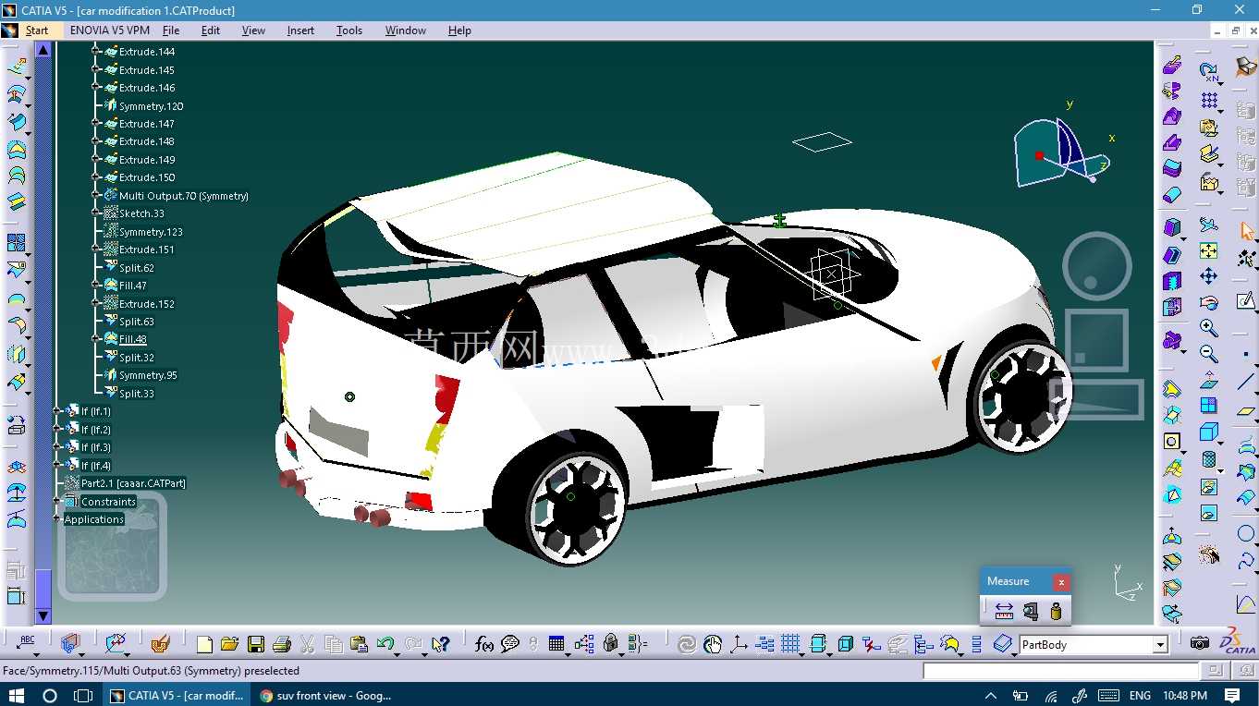Click the Fit All In view icon
The height and width of the screenshot is (706, 1259).
pos(1208,250)
